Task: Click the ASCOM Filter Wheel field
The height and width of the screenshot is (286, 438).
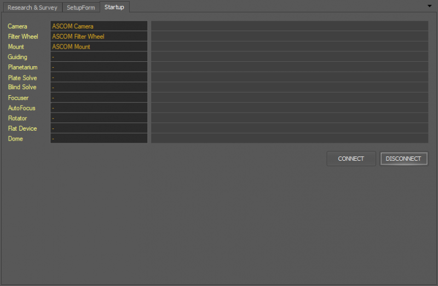Action: [99, 36]
